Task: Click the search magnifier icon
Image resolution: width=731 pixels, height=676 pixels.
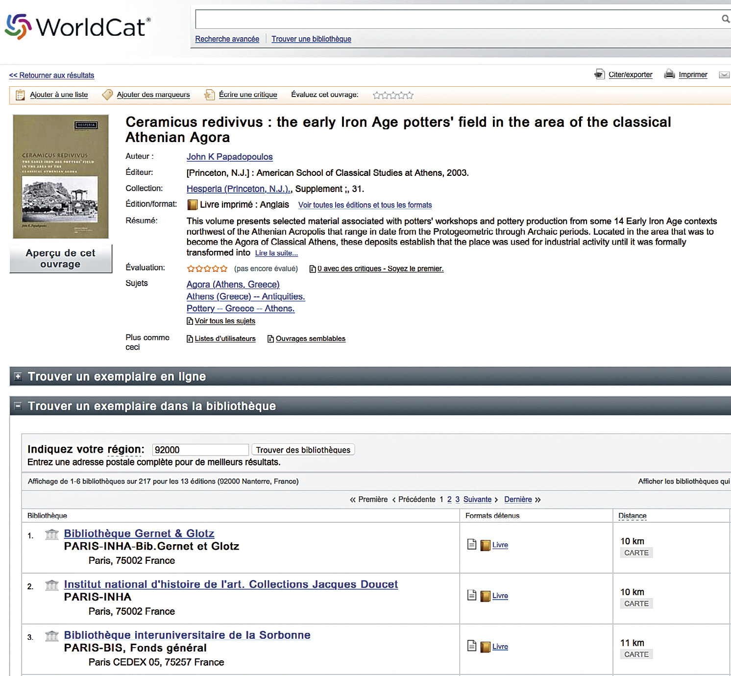Action: point(726,19)
